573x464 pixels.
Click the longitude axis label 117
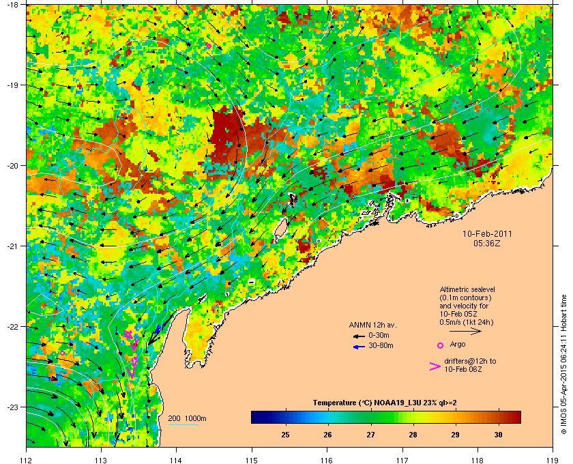point(402,459)
